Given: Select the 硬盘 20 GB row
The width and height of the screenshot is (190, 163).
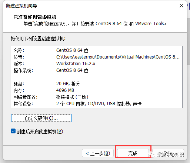Looking at the screenshot, I should point(97,84).
